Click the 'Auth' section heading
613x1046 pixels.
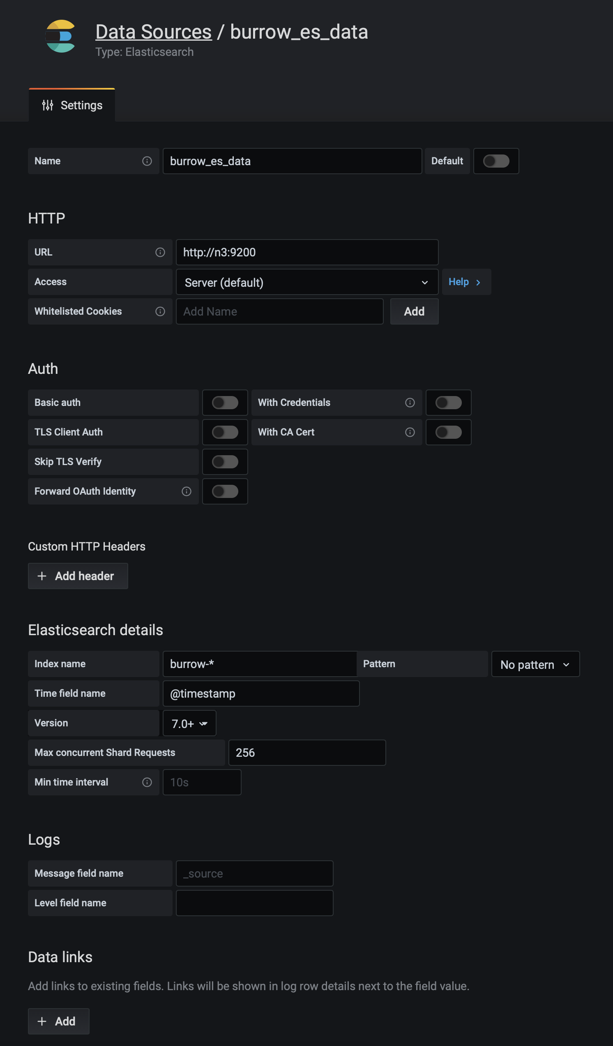point(43,369)
